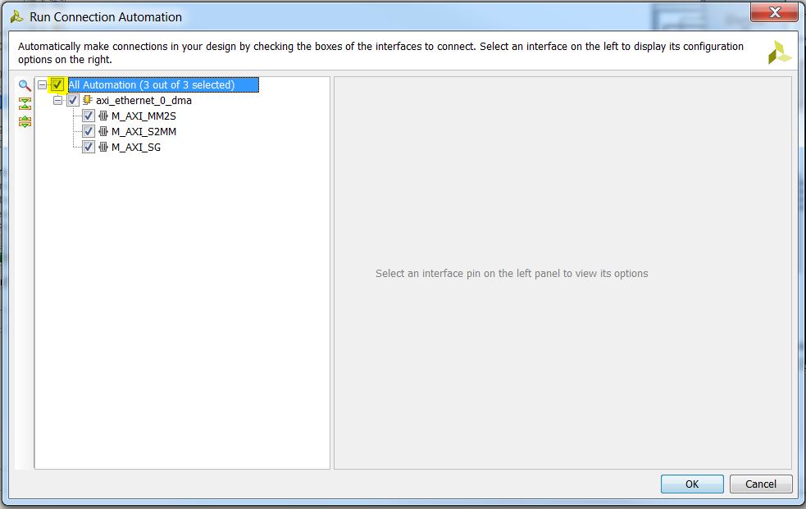The height and width of the screenshot is (509, 806).
Task: Toggle the axi_ethernet_0_dma checkbox
Action: (73, 100)
